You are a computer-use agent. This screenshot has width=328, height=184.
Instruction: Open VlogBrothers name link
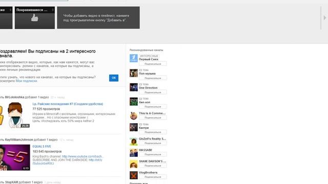pos(148,173)
